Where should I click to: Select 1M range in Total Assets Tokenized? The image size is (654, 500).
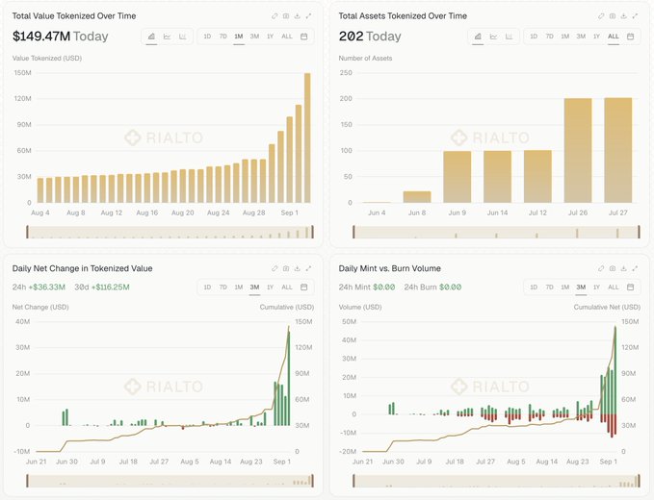(565, 37)
